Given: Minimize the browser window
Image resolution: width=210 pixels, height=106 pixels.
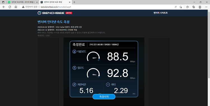Looking at the screenshot, I should pyautogui.click(x=194, y=2).
